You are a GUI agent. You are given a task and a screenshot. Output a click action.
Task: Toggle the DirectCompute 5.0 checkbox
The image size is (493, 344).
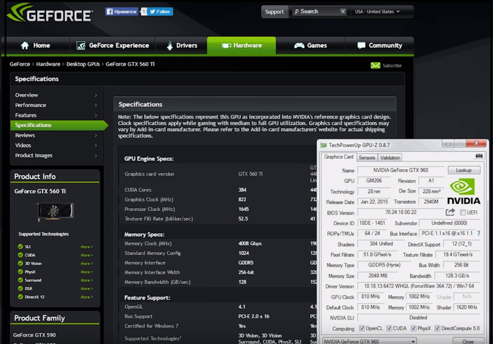[437, 328]
